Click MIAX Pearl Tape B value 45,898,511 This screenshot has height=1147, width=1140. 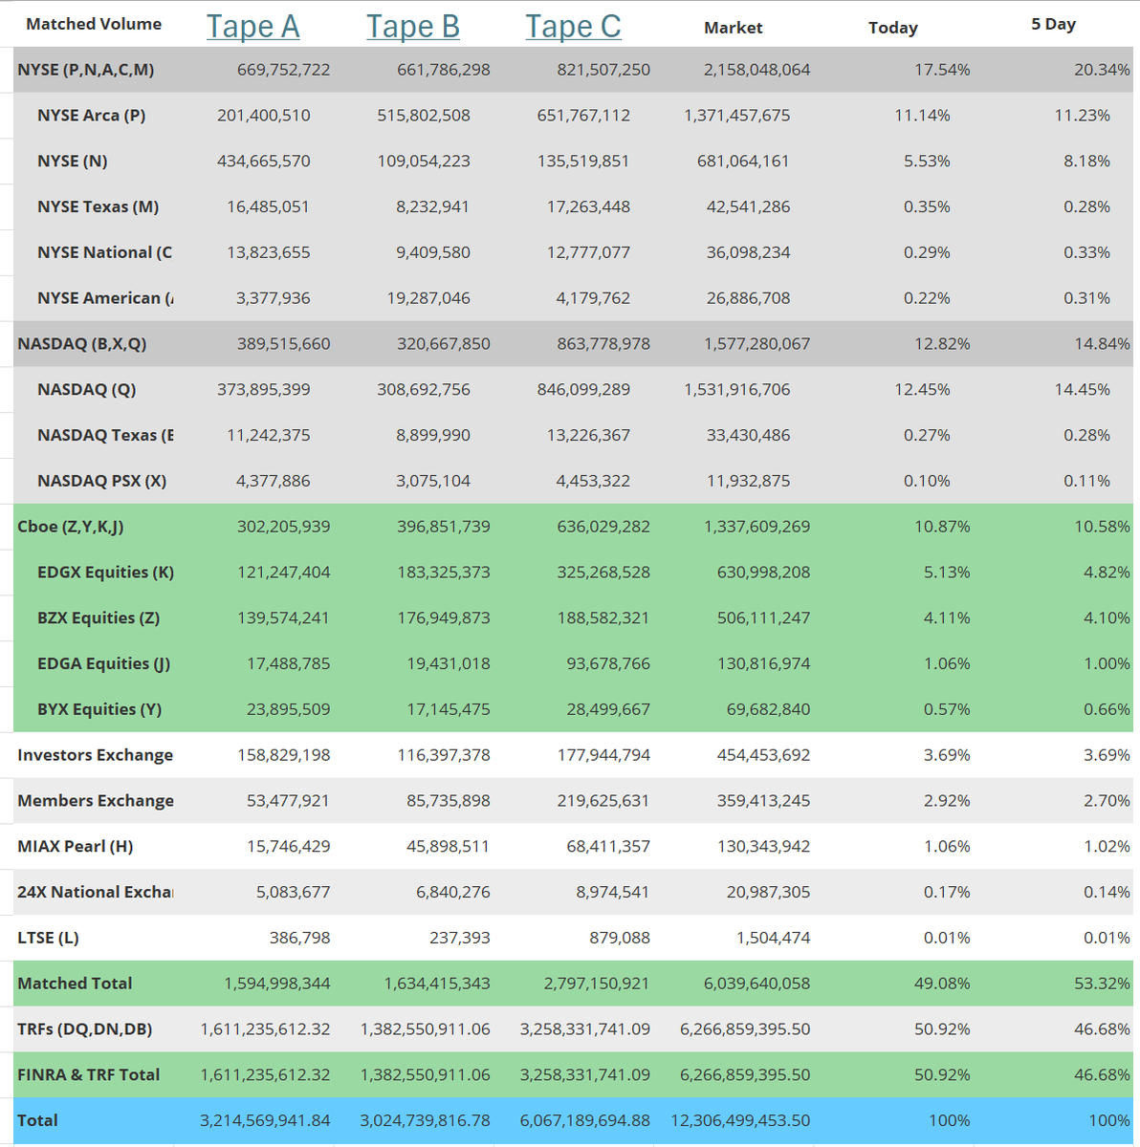tap(448, 847)
